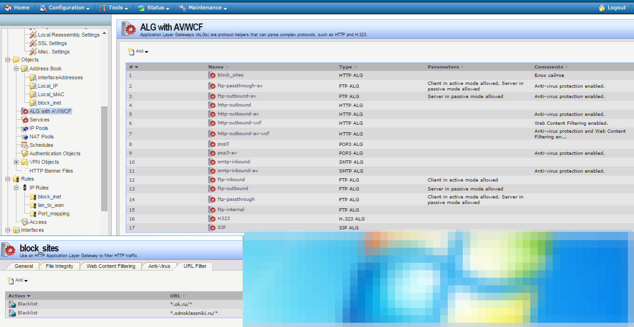Click the Authentication Objects icon
The height and width of the screenshot is (327, 634).
pos(25,153)
